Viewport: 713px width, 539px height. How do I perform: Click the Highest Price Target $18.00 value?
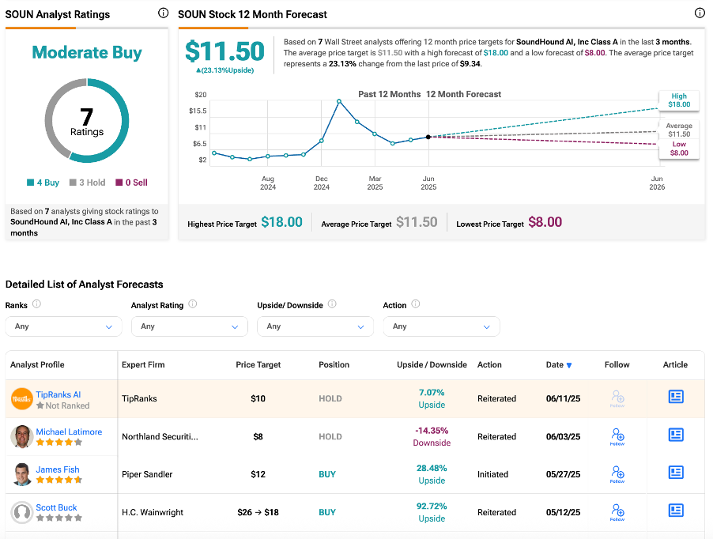click(x=282, y=222)
